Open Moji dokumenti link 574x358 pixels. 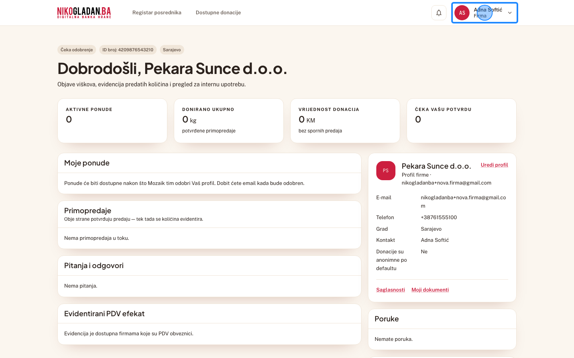[x=430, y=290]
